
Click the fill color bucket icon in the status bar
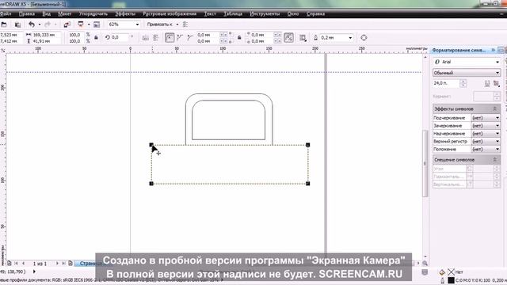pyautogui.click(x=442, y=272)
